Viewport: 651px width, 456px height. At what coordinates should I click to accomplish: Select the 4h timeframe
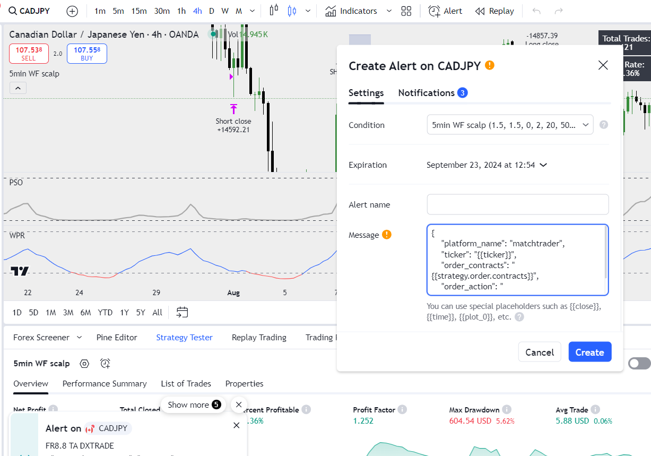(x=197, y=11)
